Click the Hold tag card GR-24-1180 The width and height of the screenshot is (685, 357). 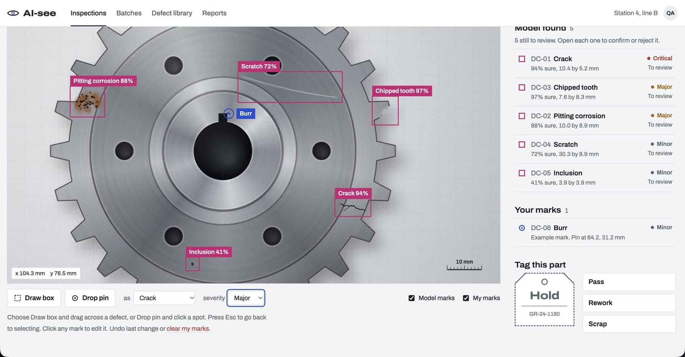[544, 299]
